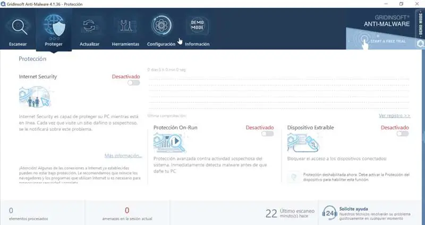Follow the Más información link

point(123,156)
